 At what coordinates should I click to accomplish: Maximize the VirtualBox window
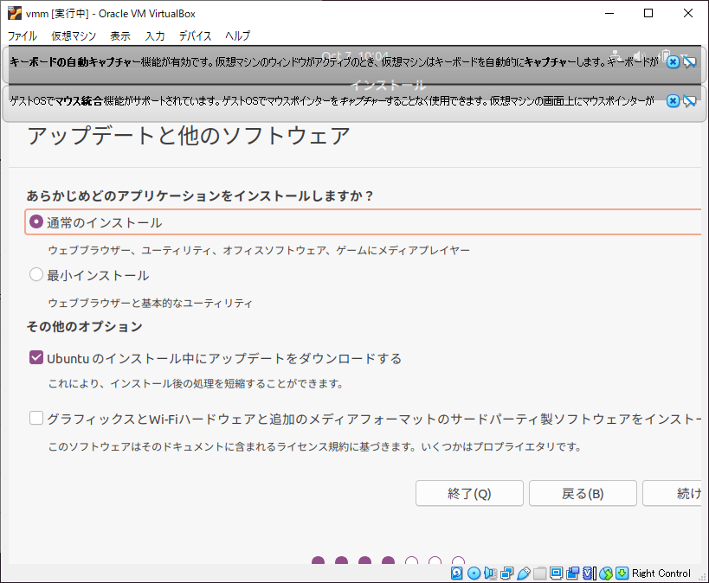pos(648,13)
